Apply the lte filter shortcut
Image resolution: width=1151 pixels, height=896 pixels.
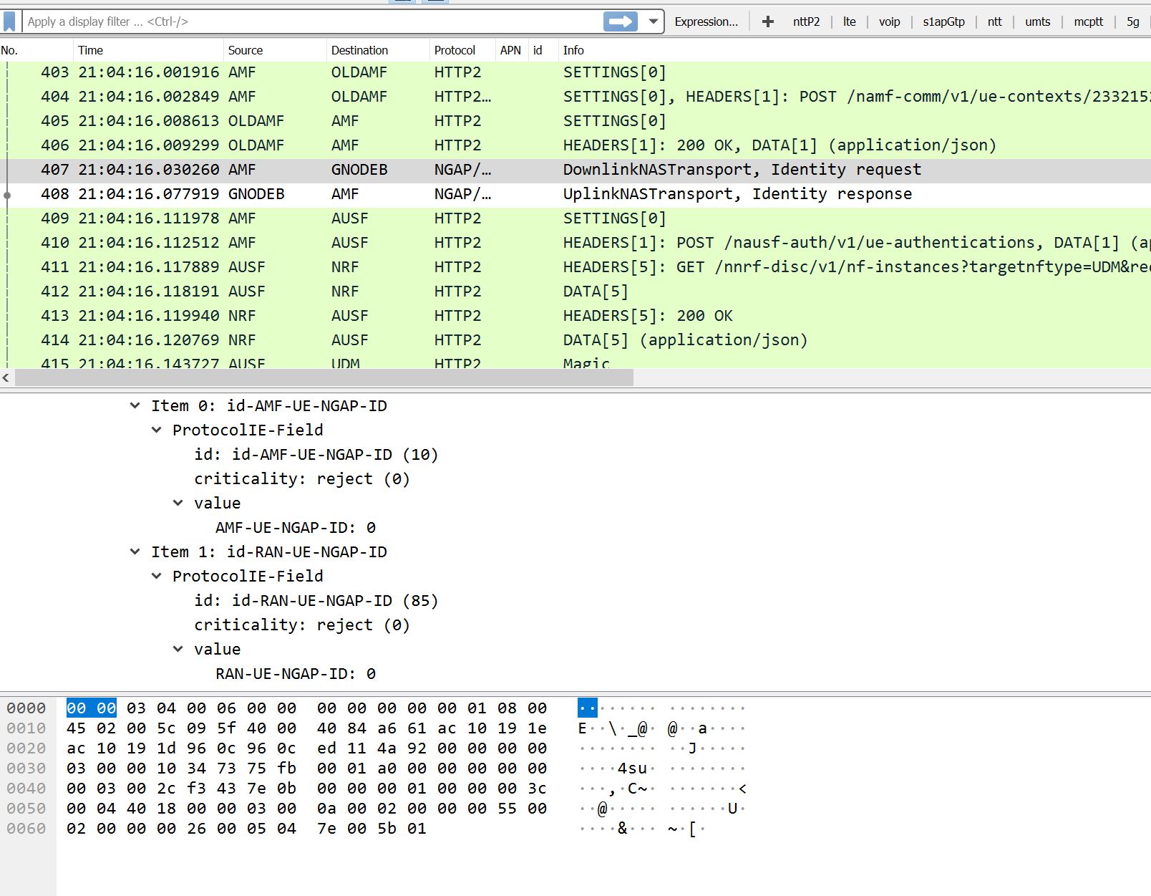[849, 21]
